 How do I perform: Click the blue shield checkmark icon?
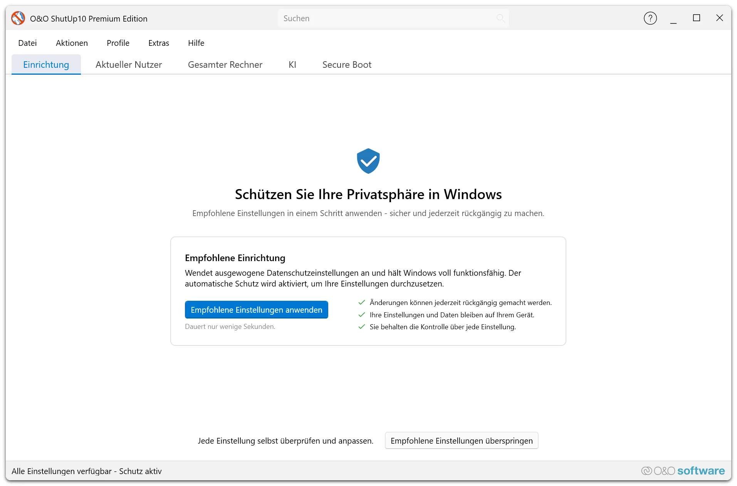click(368, 161)
